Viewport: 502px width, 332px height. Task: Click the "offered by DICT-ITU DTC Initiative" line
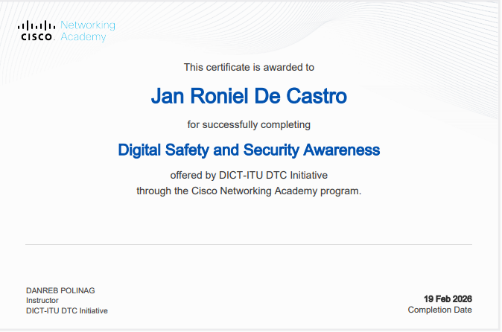(249, 175)
